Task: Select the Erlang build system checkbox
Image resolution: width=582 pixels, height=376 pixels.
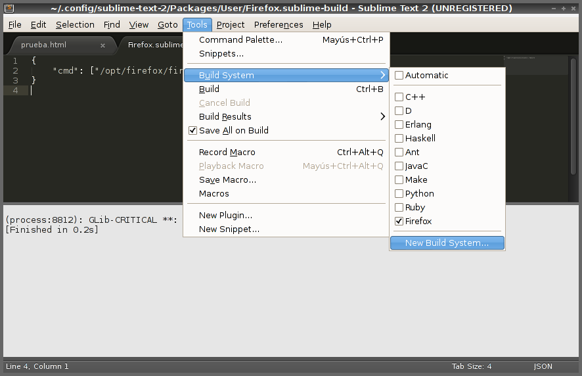Action: click(x=399, y=124)
